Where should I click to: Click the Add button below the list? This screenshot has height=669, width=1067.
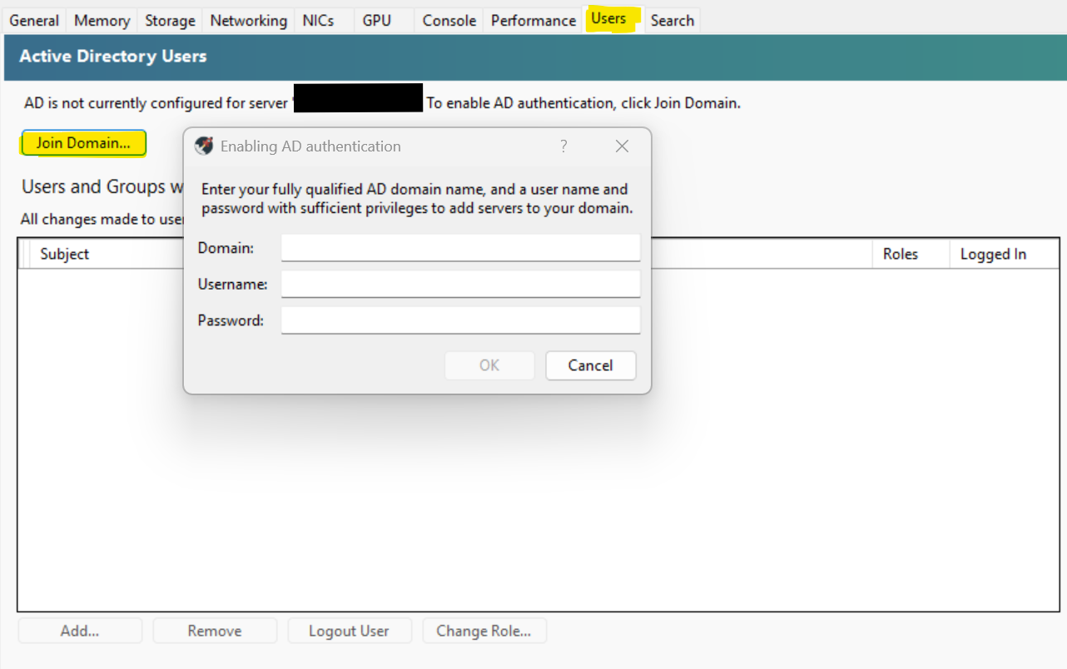coord(80,631)
